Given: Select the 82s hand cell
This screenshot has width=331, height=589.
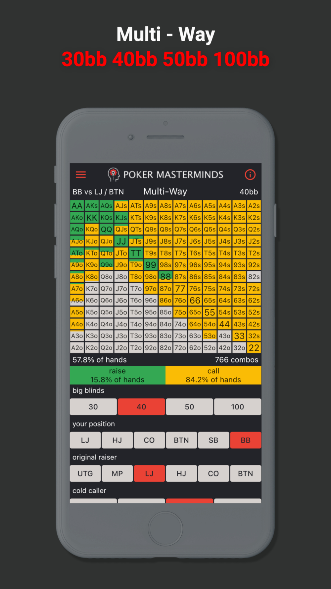Looking at the screenshot, I should point(254,277).
